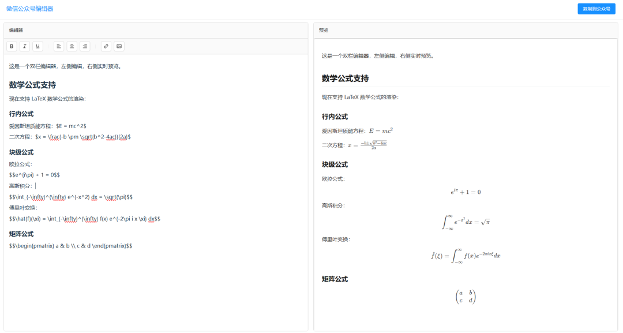The image size is (623, 333).
Task: Click the 编辑器 panel header
Action: 156,30
